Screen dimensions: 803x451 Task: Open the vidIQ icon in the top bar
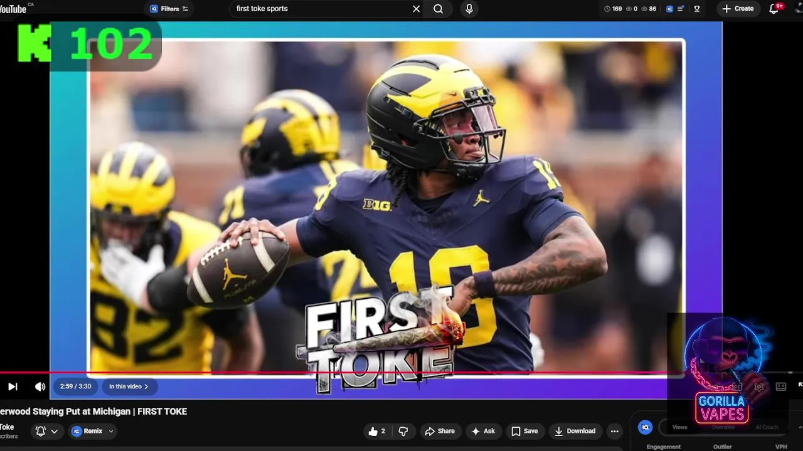click(669, 9)
